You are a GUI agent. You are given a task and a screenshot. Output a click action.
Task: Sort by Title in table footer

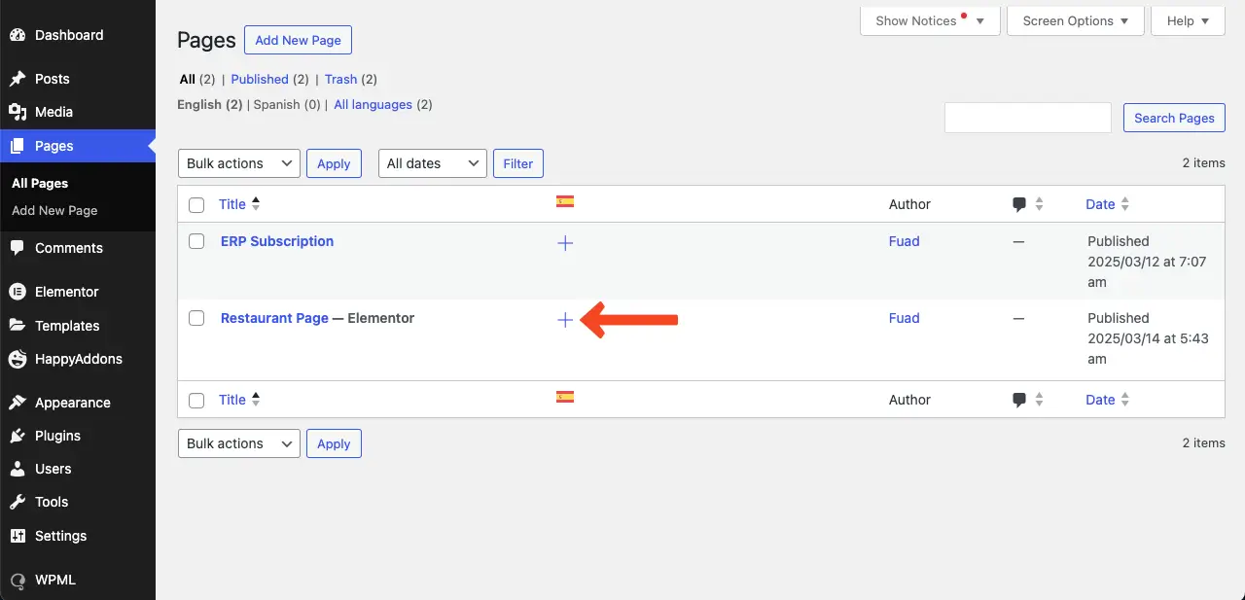239,400
